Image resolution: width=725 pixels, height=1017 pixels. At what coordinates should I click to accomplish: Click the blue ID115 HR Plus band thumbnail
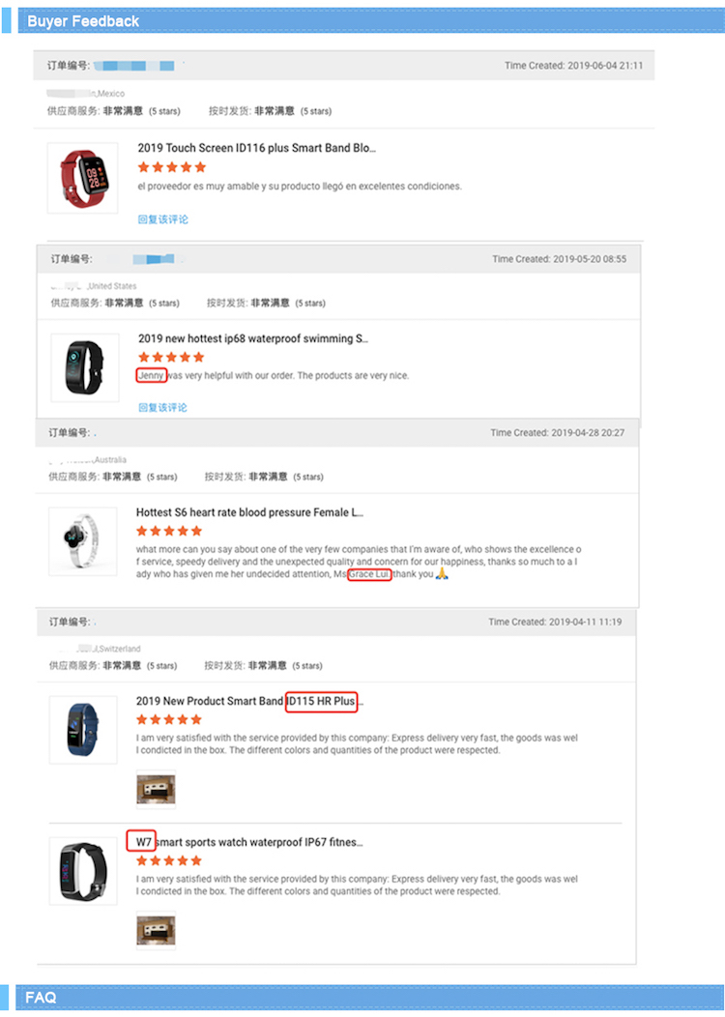coord(82,730)
